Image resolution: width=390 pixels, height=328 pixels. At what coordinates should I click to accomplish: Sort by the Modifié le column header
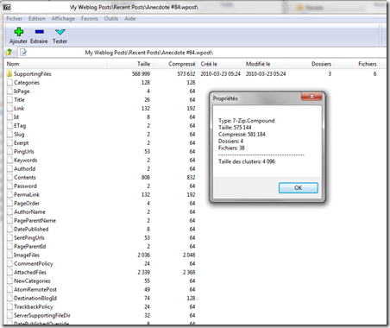pos(265,64)
